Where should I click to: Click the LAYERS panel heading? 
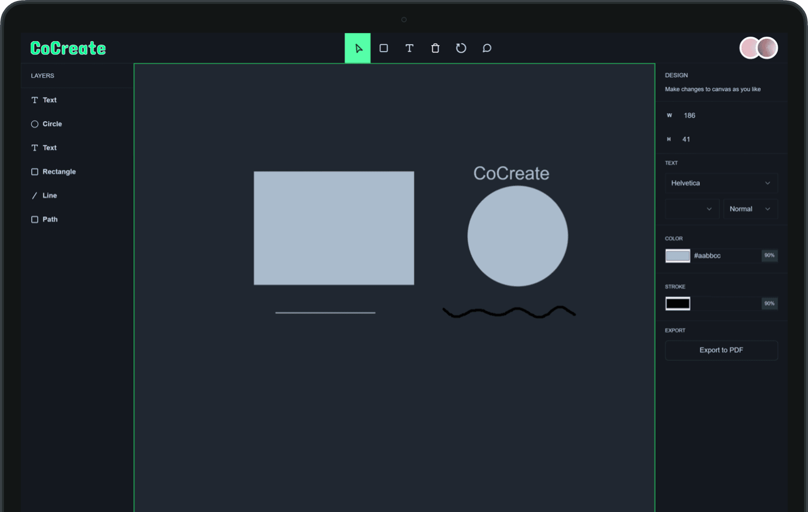43,76
